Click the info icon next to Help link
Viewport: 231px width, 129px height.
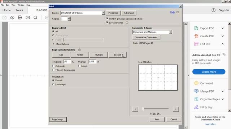[x=177, y=12]
